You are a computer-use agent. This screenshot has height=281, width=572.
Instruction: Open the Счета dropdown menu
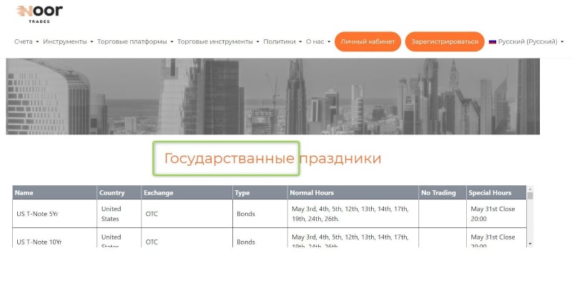pyautogui.click(x=26, y=41)
